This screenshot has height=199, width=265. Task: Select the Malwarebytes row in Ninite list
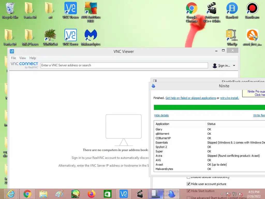[x=210, y=169]
